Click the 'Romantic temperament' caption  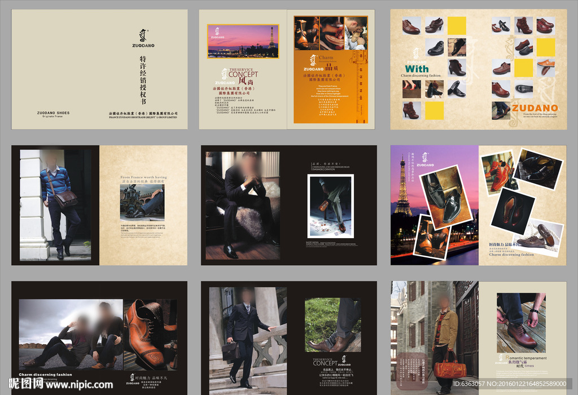tap(526, 358)
